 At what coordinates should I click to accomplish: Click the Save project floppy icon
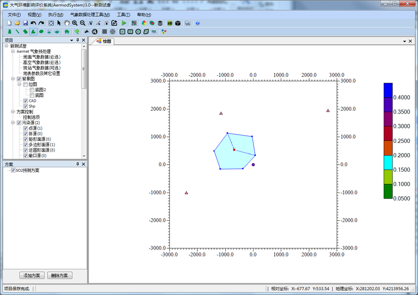tap(25, 23)
